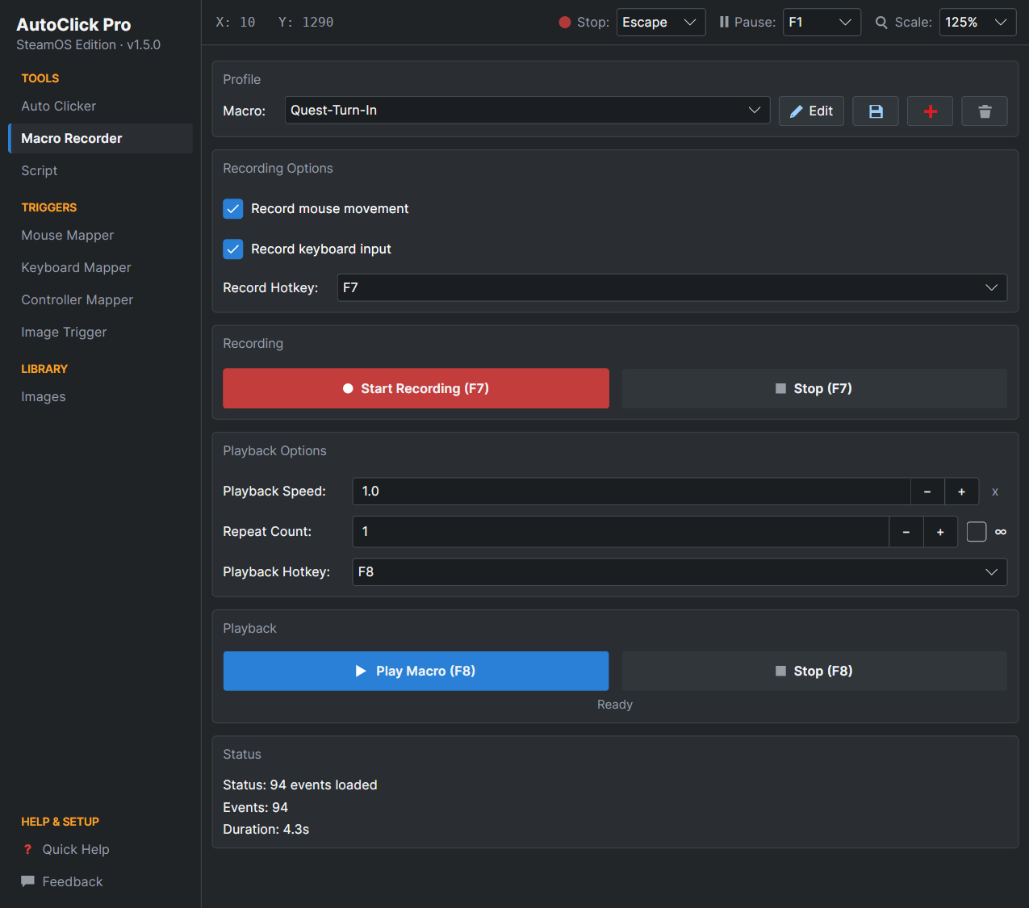This screenshot has height=908, width=1029.
Task: Open Mouse Mapper in sidebar
Action: pyautogui.click(x=100, y=236)
